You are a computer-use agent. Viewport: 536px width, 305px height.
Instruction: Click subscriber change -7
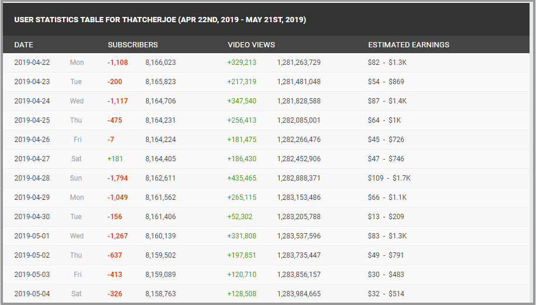coord(111,140)
